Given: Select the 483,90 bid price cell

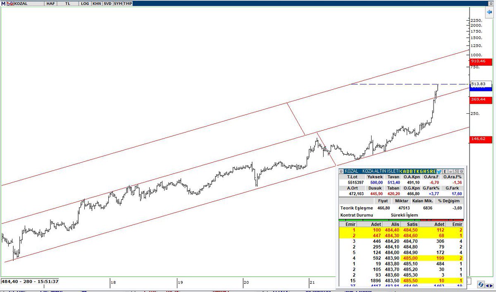Looking at the screenshot, I should [x=392, y=258].
